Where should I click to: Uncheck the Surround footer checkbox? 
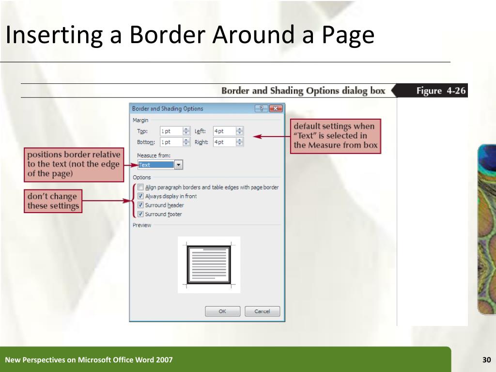tap(141, 214)
